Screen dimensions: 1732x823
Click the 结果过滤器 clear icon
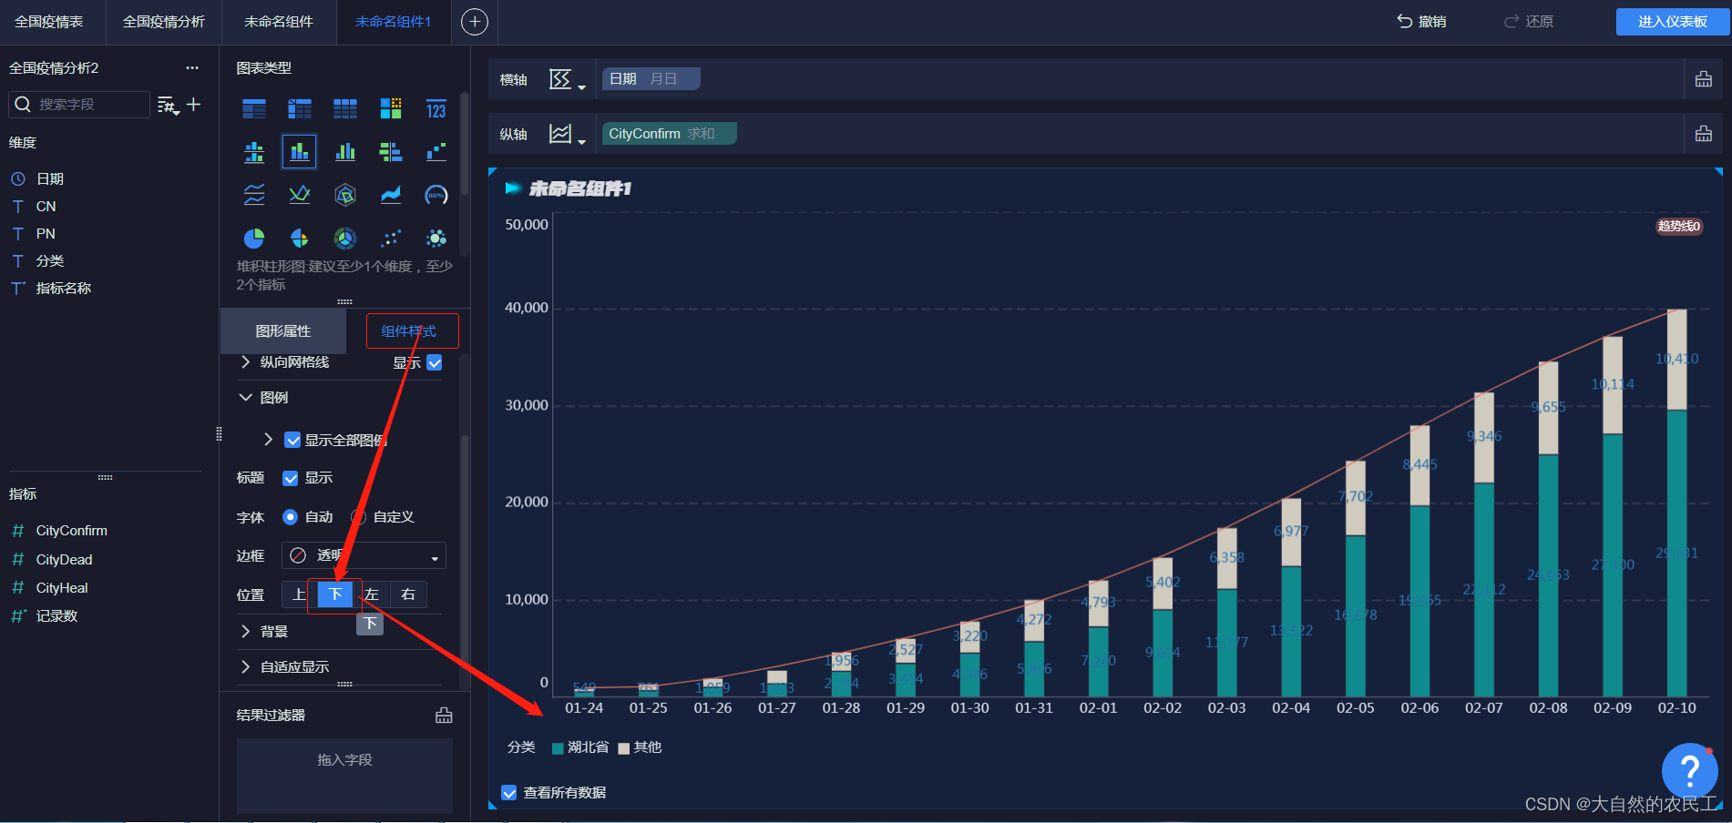[x=444, y=716]
